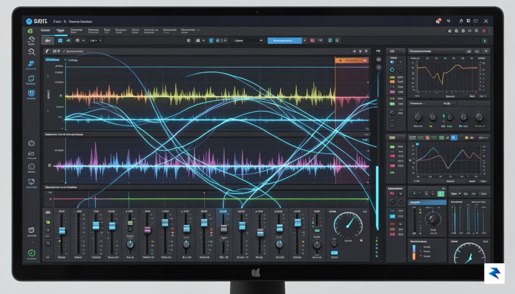515x294 pixels.
Task: Click the green square button right of round buttons
Action: pos(441,193)
